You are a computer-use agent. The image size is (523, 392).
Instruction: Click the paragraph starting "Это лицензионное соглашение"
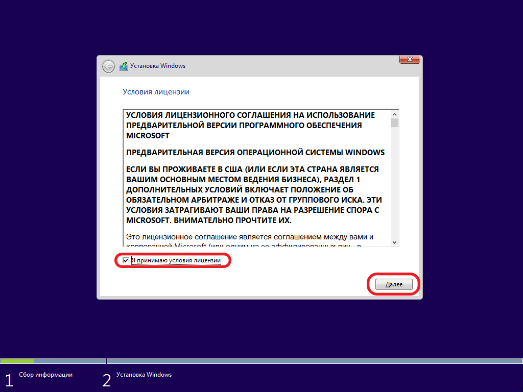tap(250, 237)
